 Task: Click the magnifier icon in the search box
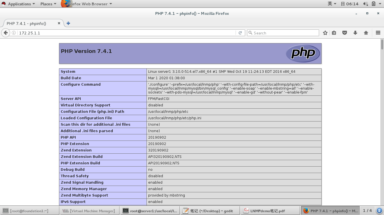[250, 33]
